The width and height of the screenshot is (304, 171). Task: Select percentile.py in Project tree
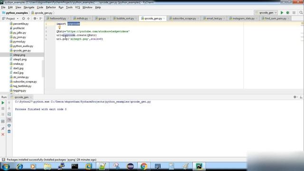(21, 24)
